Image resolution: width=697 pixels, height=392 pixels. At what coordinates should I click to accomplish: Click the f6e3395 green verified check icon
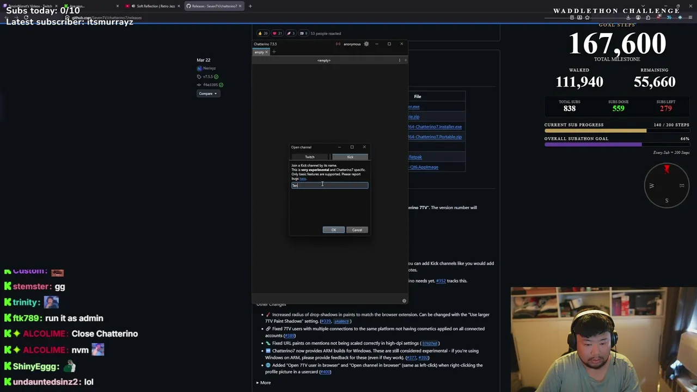click(221, 85)
